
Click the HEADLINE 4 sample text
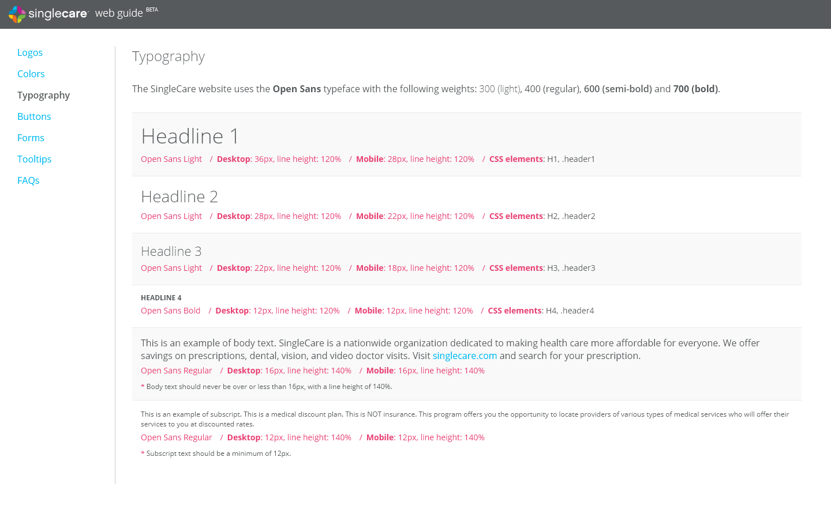(161, 298)
